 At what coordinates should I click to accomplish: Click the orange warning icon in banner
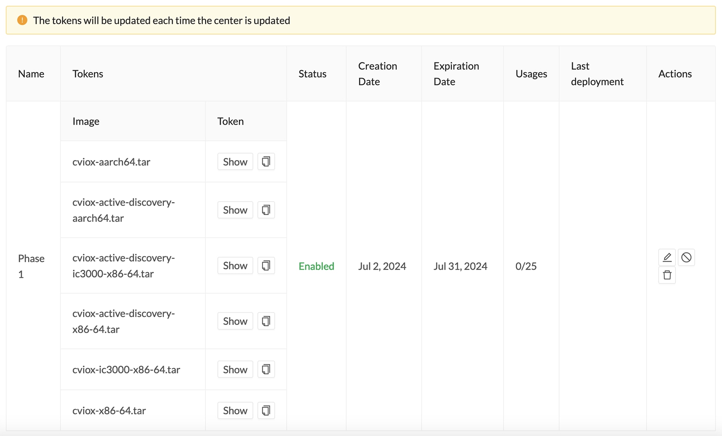(x=22, y=20)
